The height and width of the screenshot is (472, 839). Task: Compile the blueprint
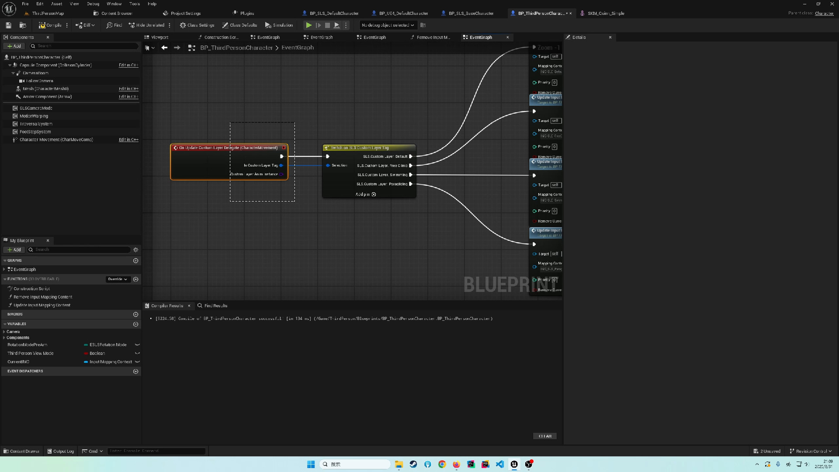pyautogui.click(x=50, y=25)
